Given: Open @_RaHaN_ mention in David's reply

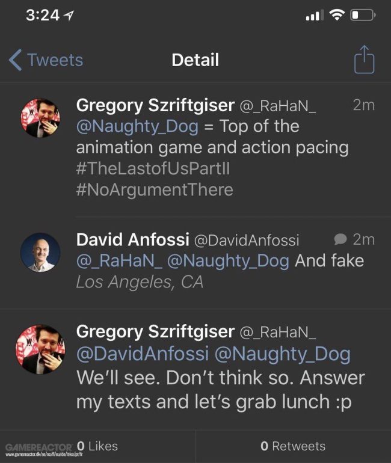Looking at the screenshot, I should [x=119, y=261].
